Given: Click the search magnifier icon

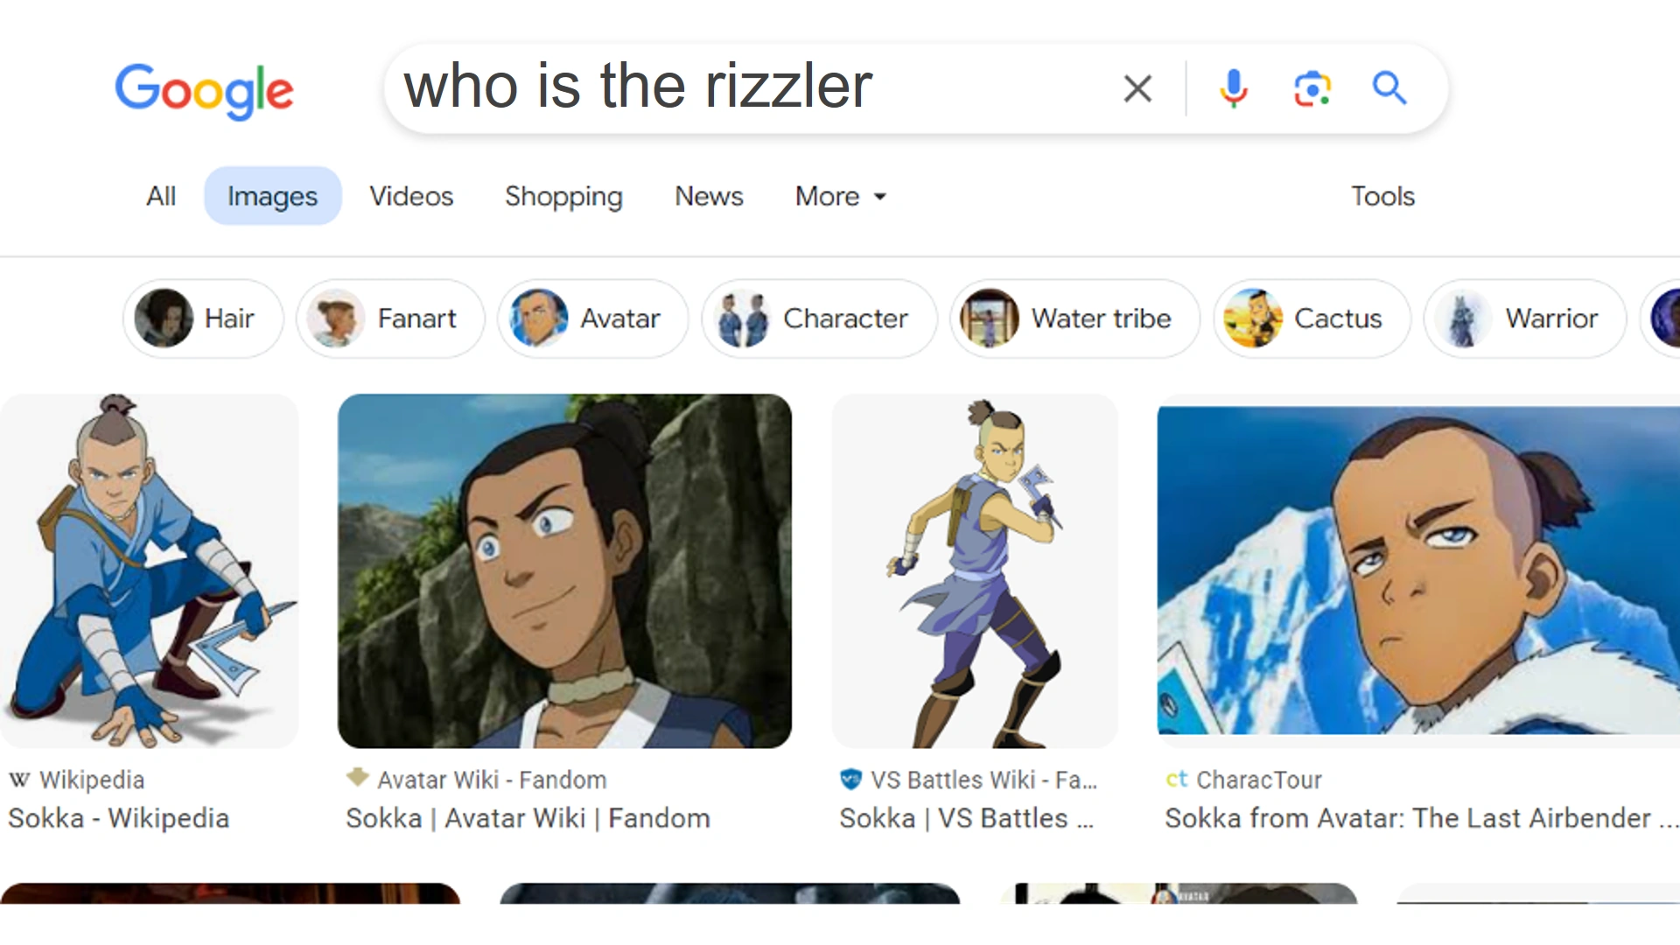Looking at the screenshot, I should [1389, 87].
